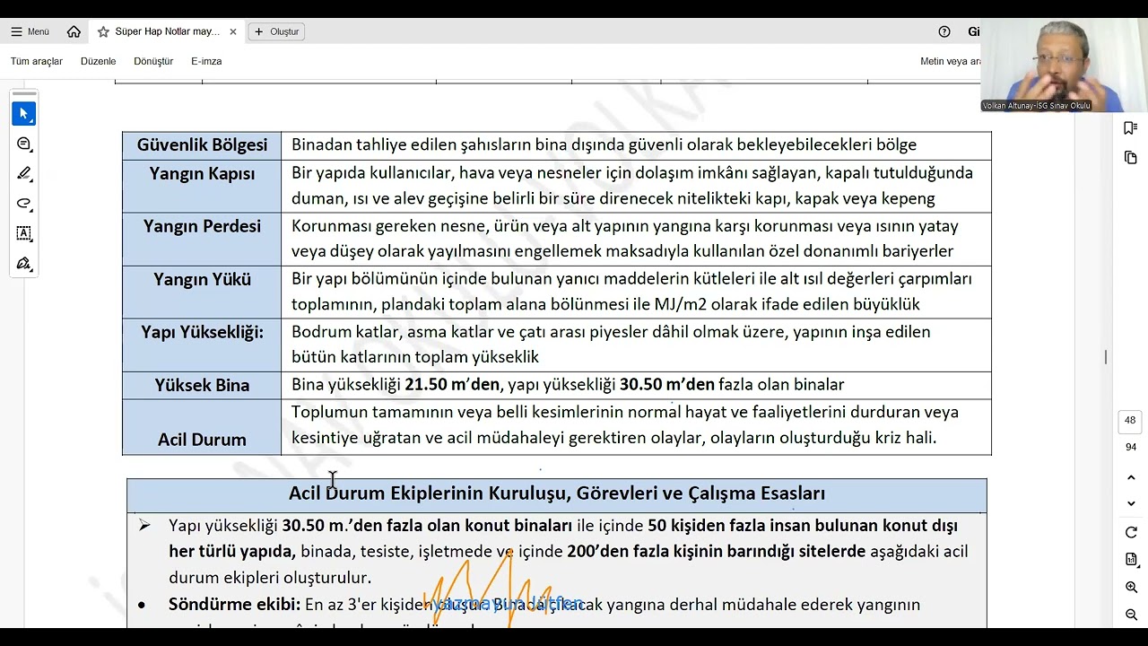
Task: Open the help question mark icon
Action: coord(944,31)
